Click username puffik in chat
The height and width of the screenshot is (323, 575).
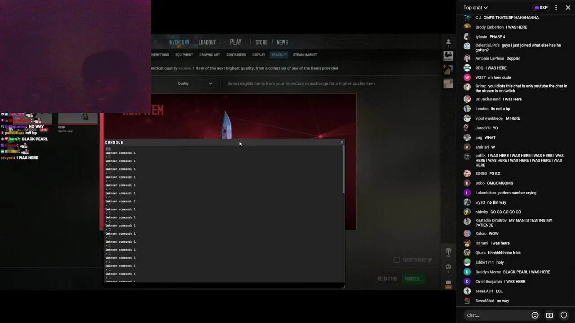click(x=481, y=156)
